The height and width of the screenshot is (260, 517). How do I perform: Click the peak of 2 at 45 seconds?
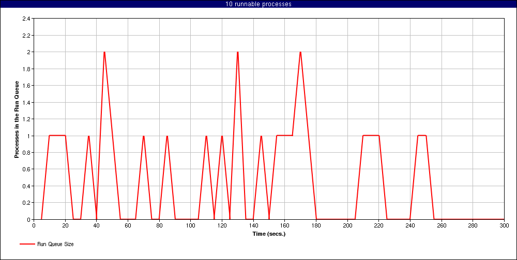point(104,52)
